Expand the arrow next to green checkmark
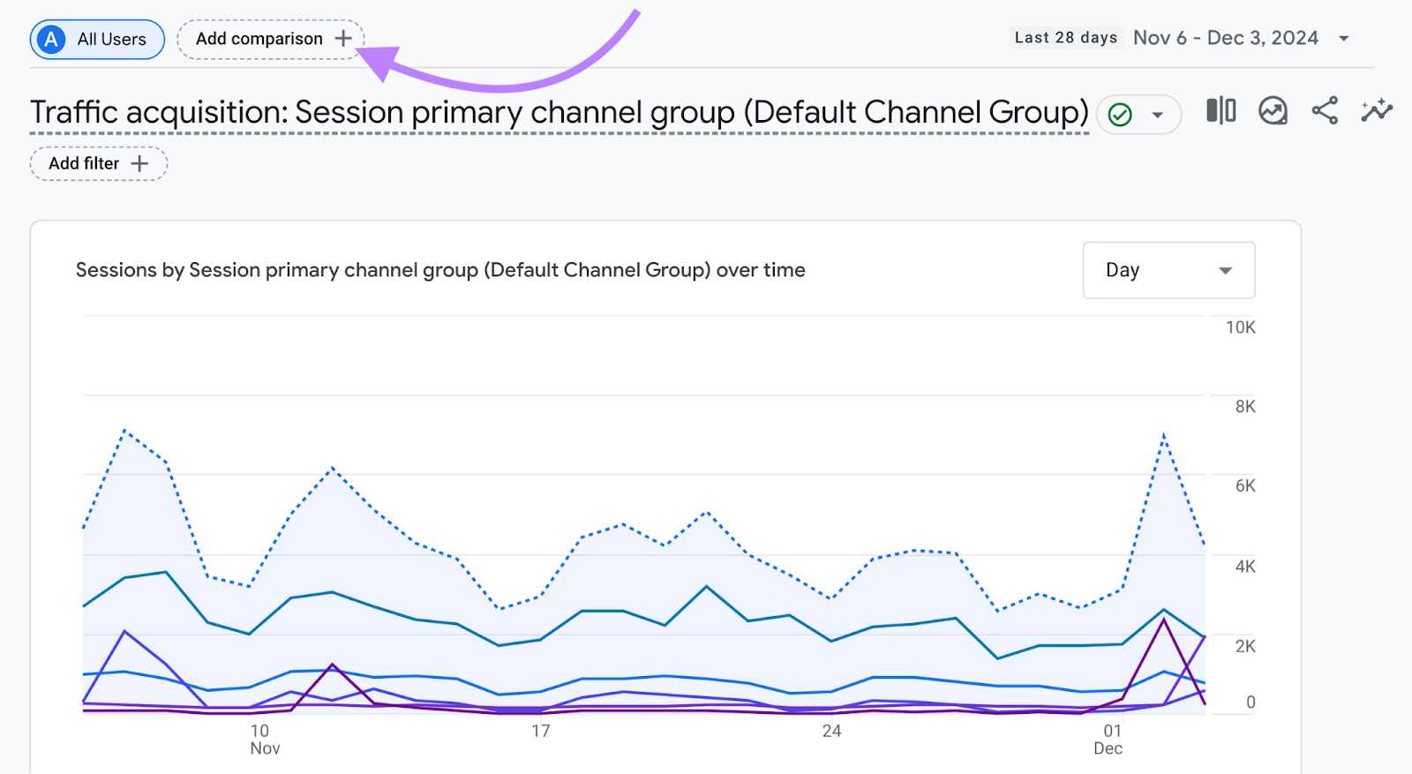The height and width of the screenshot is (774, 1412). pos(1158,116)
